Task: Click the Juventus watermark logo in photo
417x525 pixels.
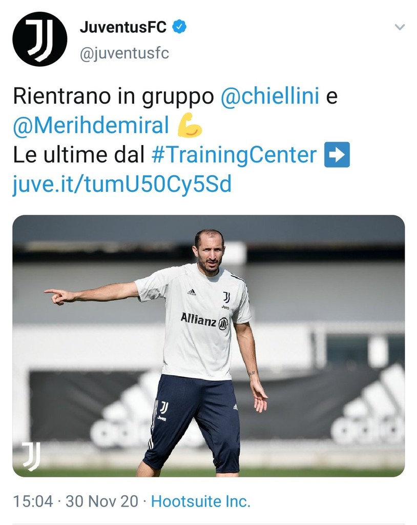Action: point(31,456)
